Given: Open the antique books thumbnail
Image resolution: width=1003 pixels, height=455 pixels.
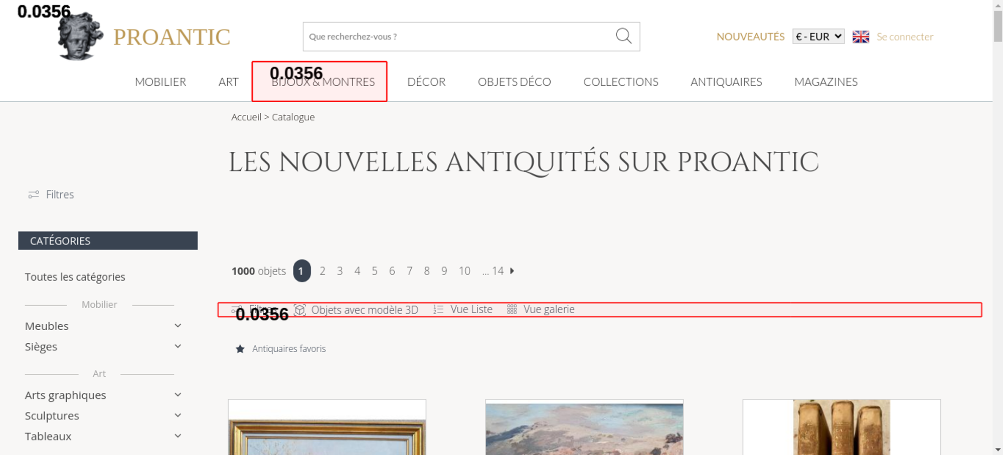Looking at the screenshot, I should [x=842, y=427].
